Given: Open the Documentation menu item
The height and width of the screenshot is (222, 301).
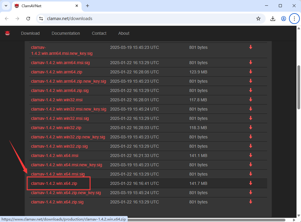Looking at the screenshot, I should coord(66,33).
